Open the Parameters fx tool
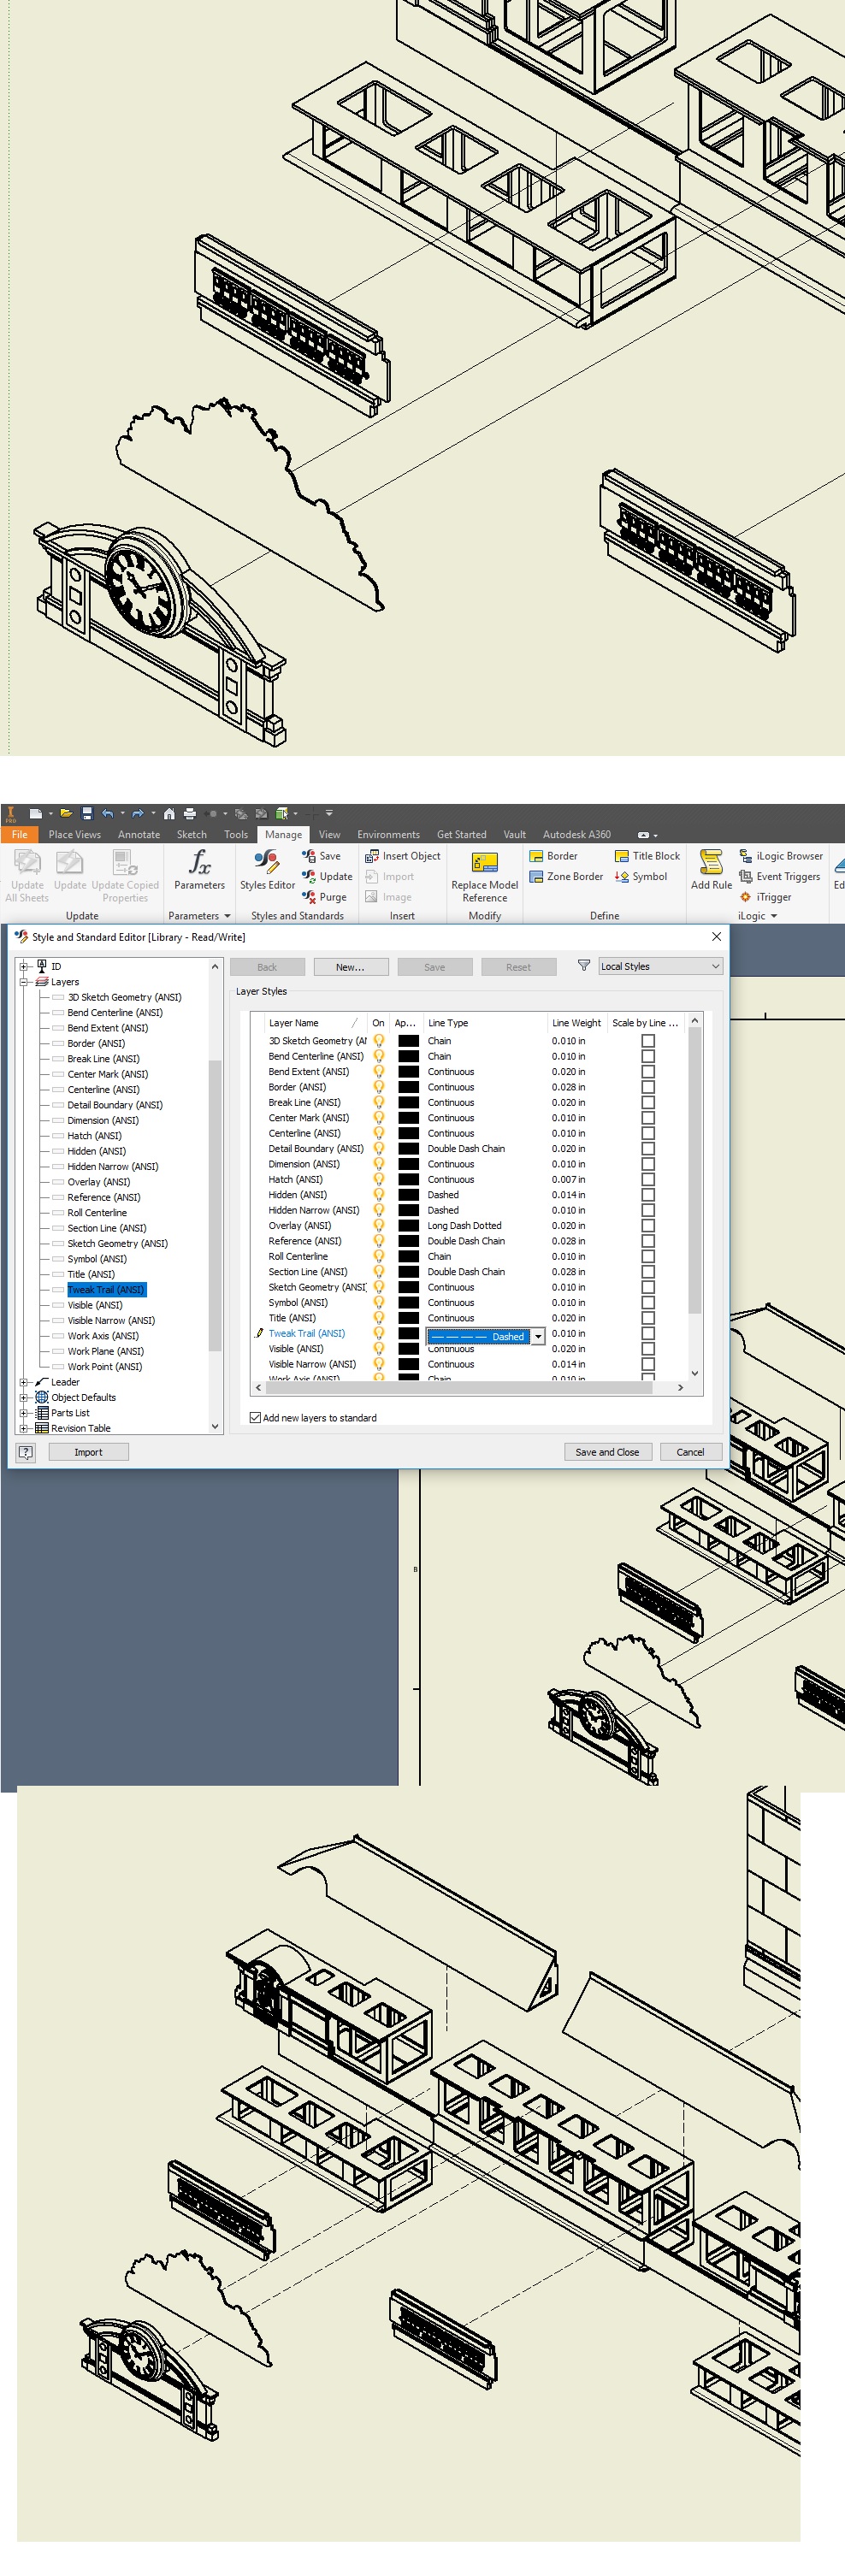Viewport: 845px width, 2576px height. coord(199,869)
